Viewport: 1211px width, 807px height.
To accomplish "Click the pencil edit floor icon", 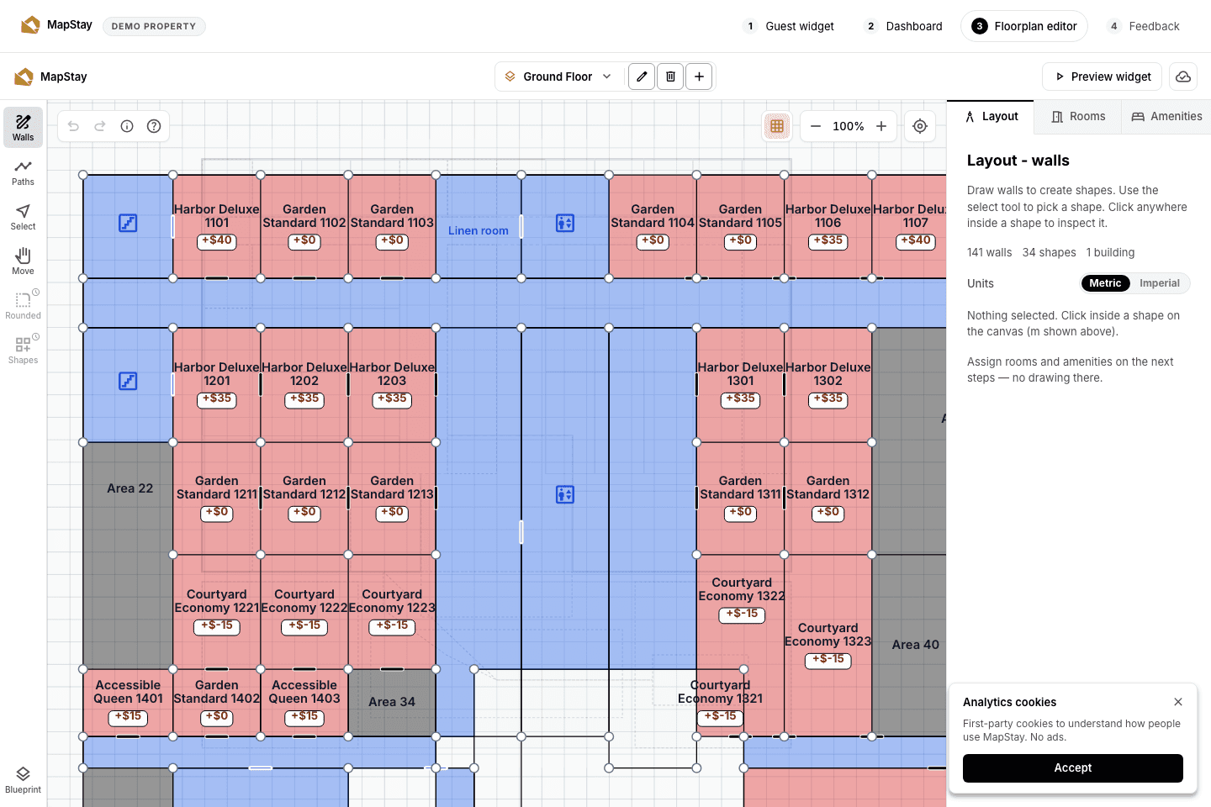I will tap(642, 76).
